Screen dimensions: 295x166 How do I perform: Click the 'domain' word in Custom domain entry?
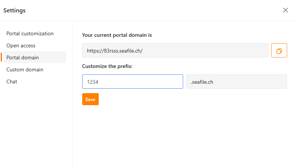tap(35, 69)
